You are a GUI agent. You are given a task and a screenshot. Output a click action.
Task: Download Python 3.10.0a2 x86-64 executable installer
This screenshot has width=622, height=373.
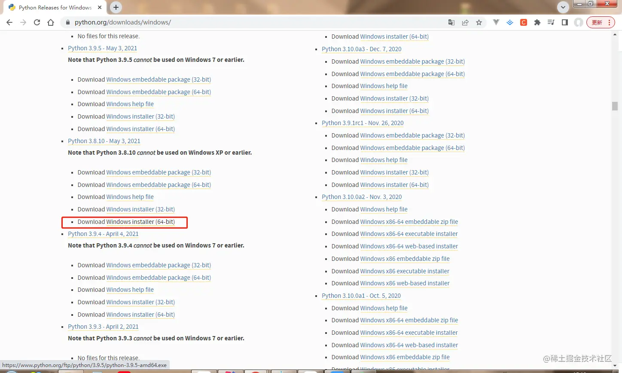(409, 234)
